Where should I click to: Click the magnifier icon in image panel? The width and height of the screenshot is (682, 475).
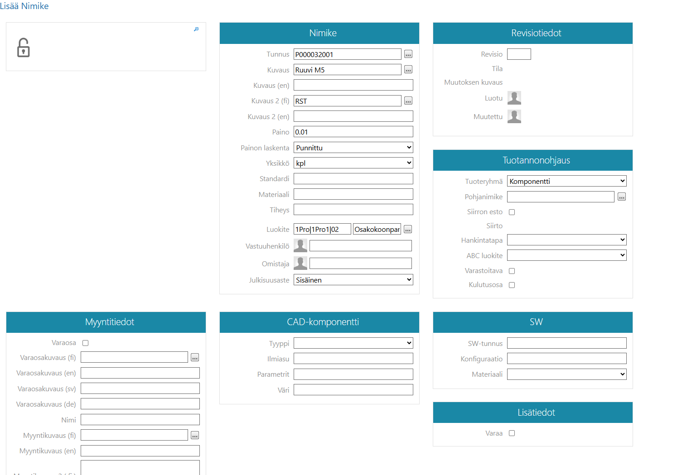tap(196, 29)
